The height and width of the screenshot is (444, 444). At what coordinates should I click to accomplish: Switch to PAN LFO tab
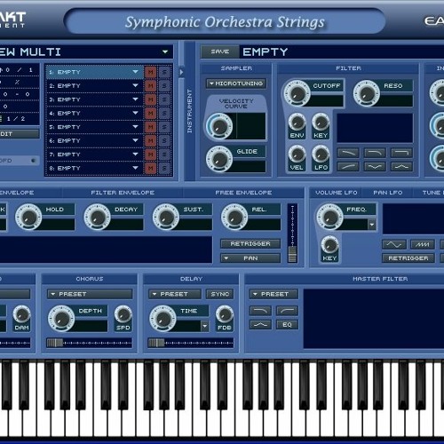[x=388, y=193]
